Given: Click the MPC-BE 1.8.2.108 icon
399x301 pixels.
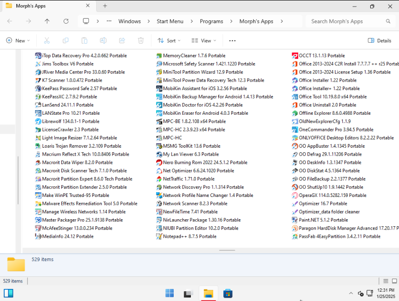Looking at the screenshot, I should point(159,121).
